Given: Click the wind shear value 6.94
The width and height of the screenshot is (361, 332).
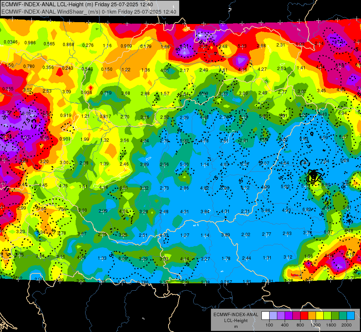Looking at the screenshot, I should tap(343, 113).
